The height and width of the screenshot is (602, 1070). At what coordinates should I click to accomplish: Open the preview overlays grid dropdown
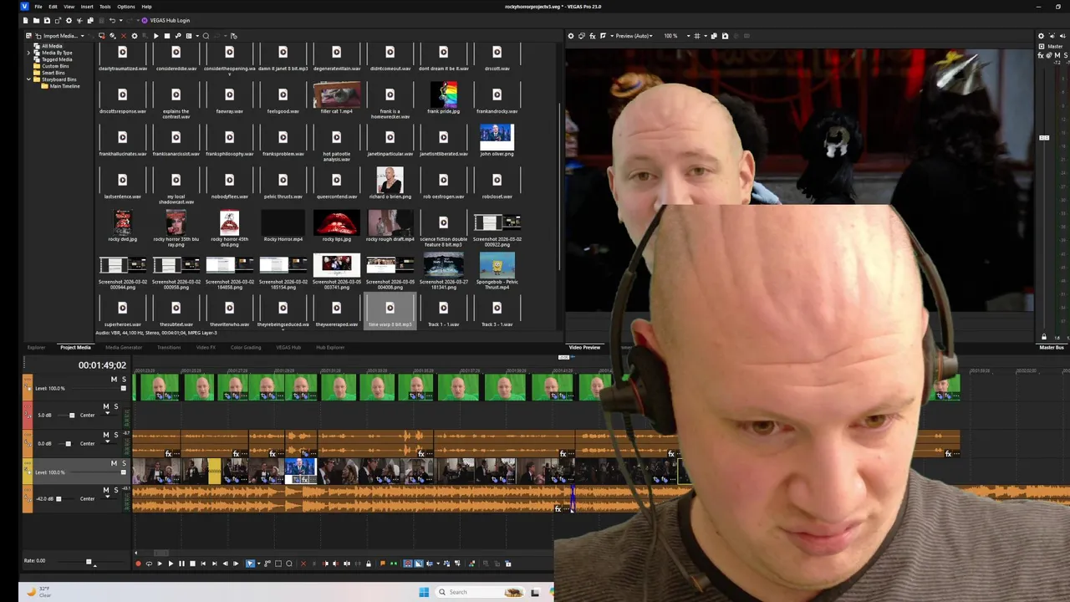[x=706, y=36]
